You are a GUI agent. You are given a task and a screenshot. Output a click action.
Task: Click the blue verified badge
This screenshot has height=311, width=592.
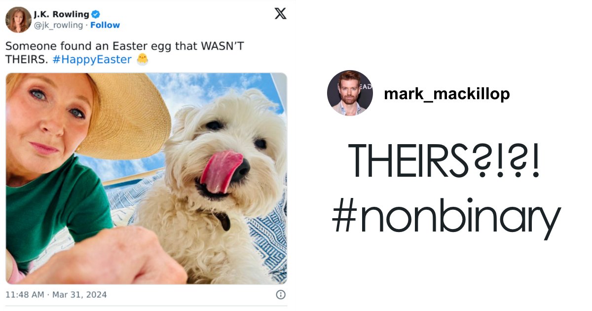95,14
